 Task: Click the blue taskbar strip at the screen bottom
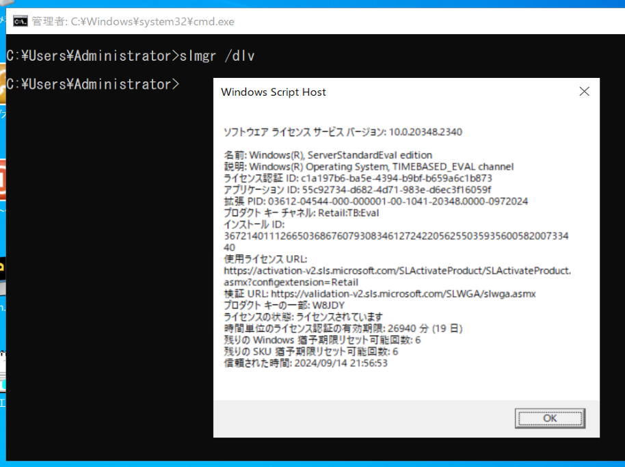pyautogui.click(x=312, y=463)
